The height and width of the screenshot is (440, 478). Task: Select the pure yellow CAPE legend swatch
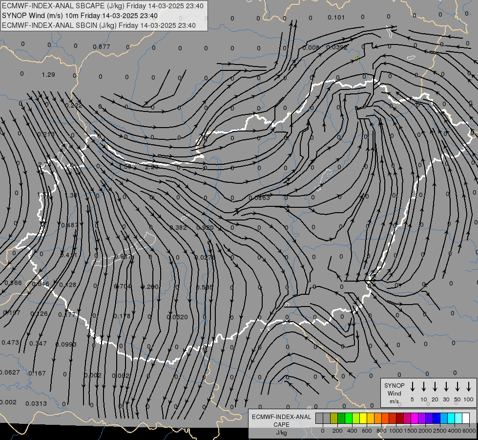pos(363,418)
